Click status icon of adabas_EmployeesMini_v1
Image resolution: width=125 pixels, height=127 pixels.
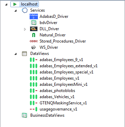coord(33,84)
